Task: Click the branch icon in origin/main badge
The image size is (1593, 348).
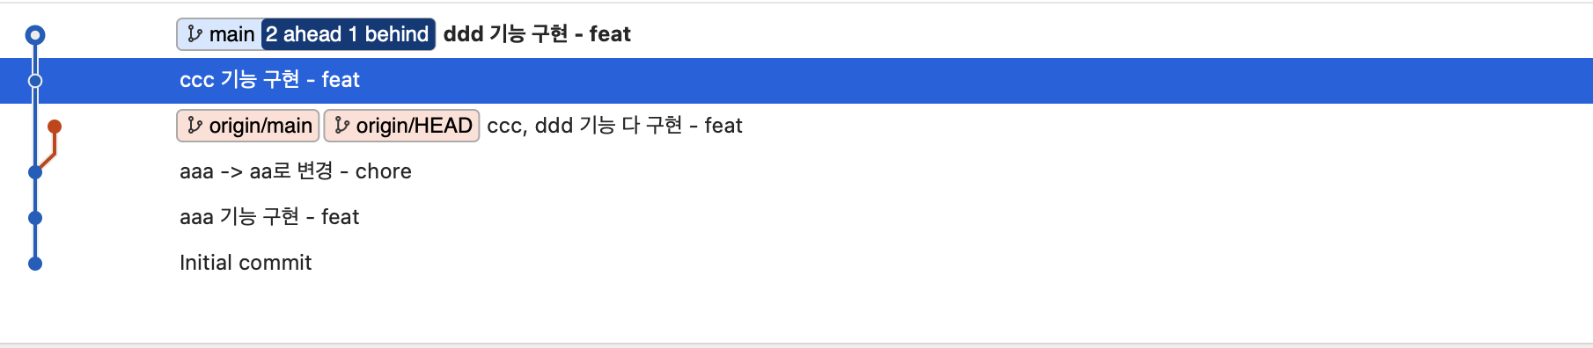Action: point(195,126)
